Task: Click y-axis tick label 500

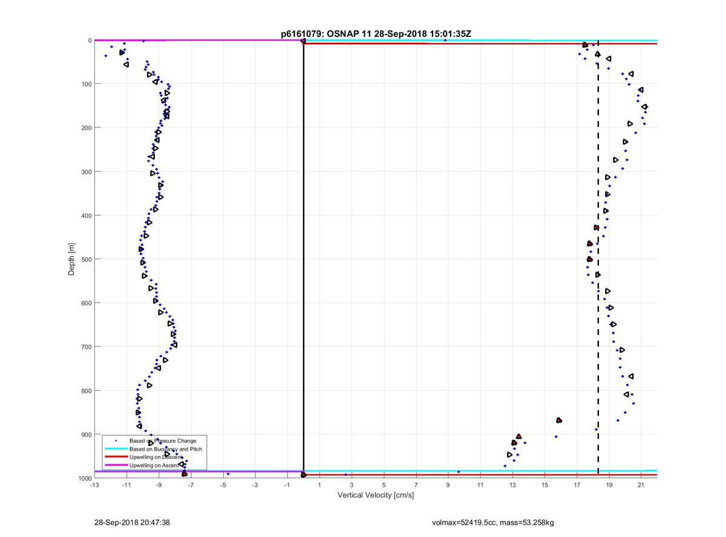Action: coord(85,259)
